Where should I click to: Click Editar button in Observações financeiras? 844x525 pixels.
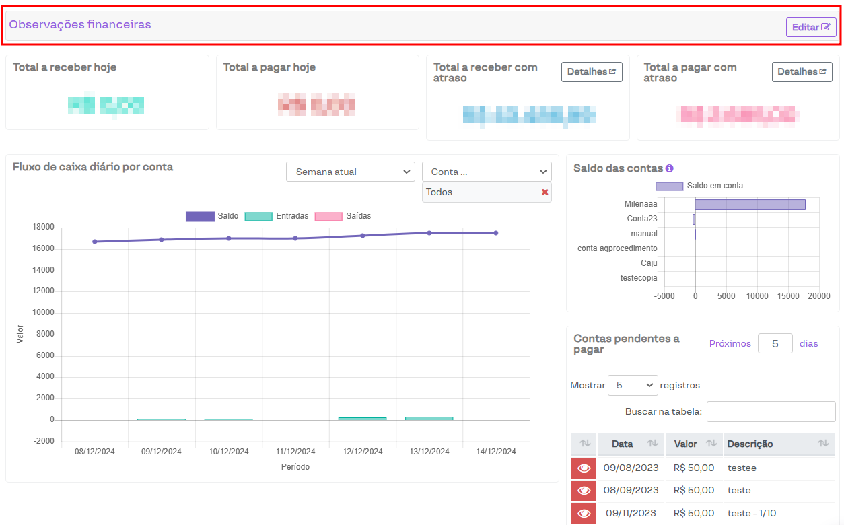point(810,28)
